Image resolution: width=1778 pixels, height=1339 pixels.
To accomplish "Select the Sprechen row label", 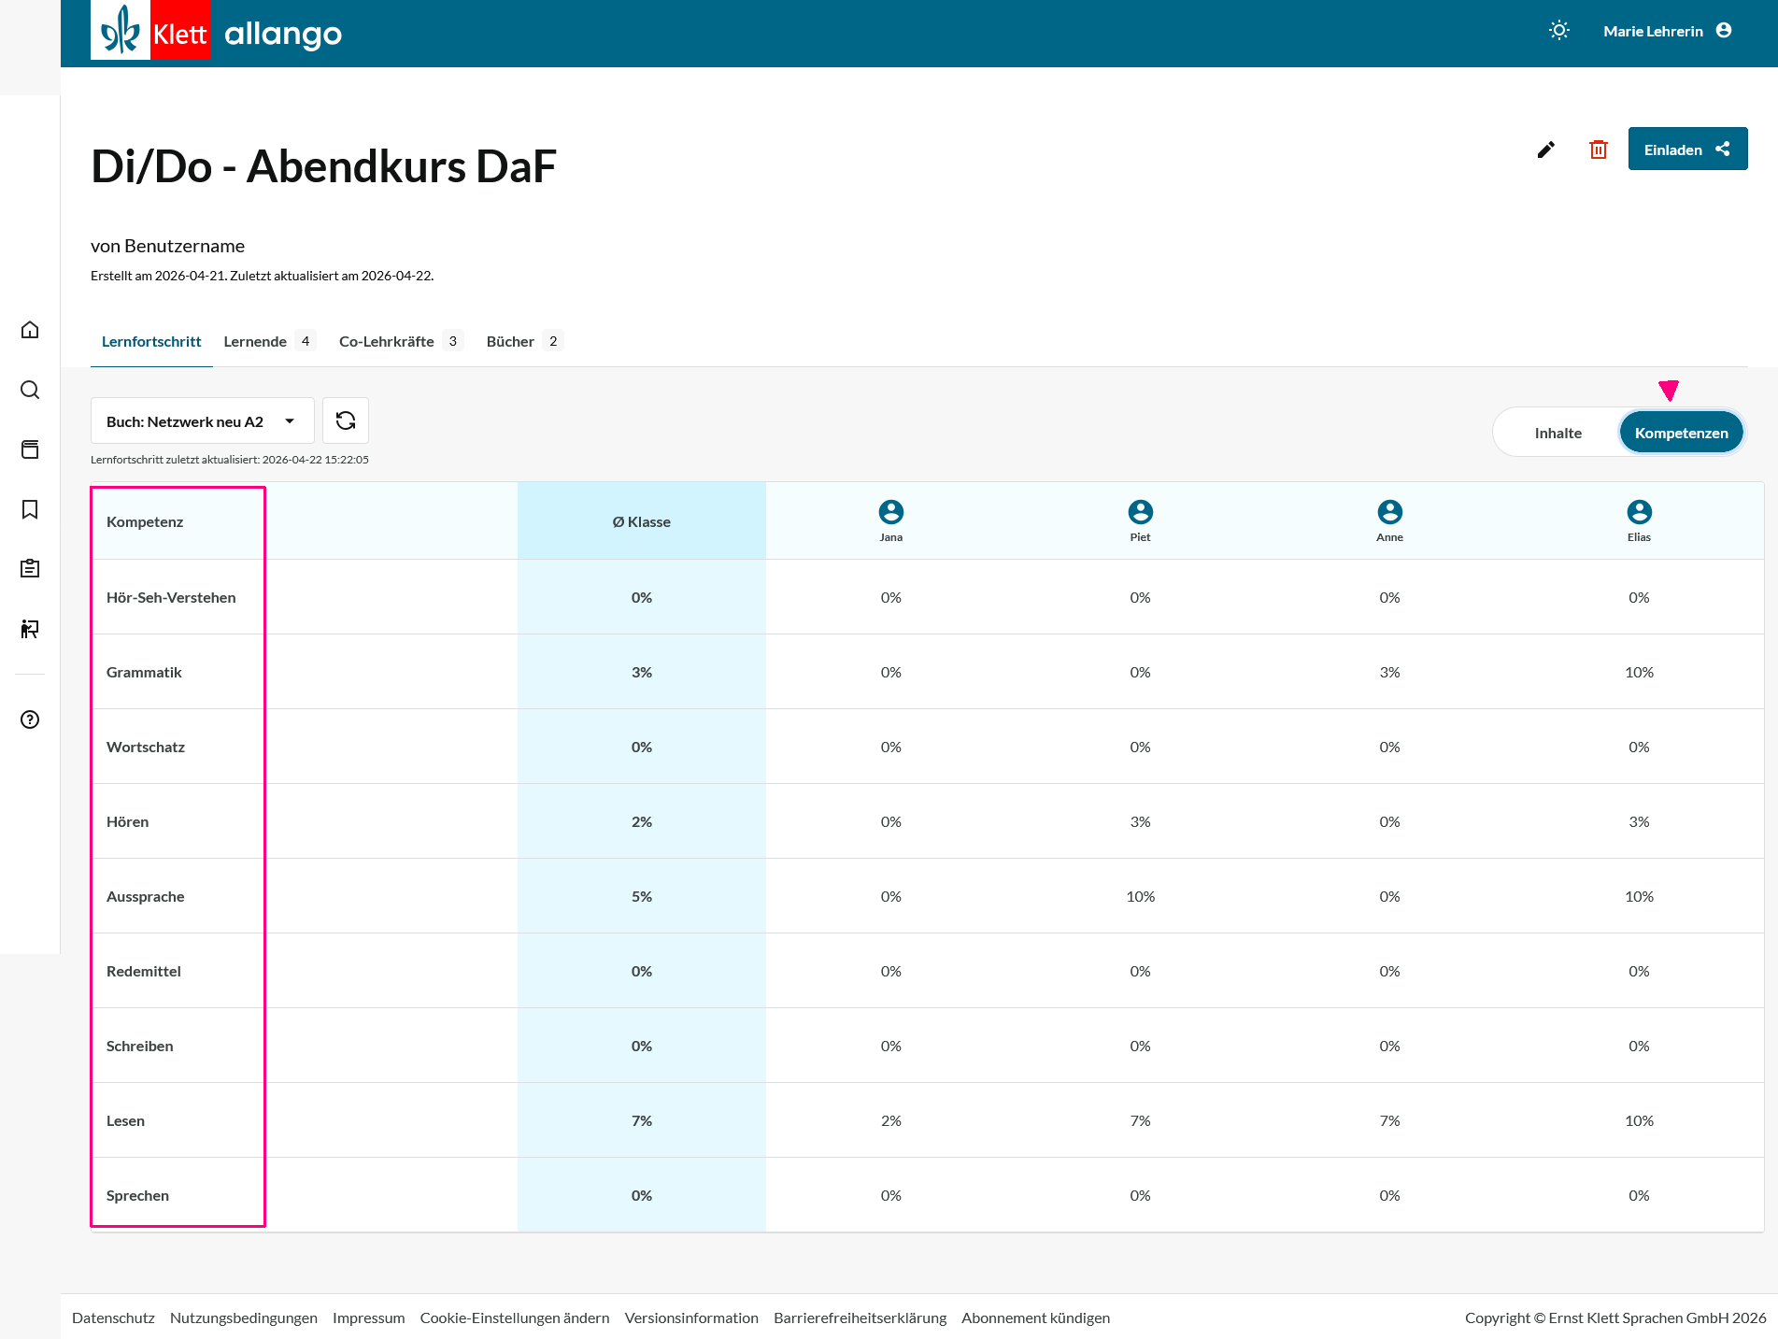I will pyautogui.click(x=137, y=1195).
